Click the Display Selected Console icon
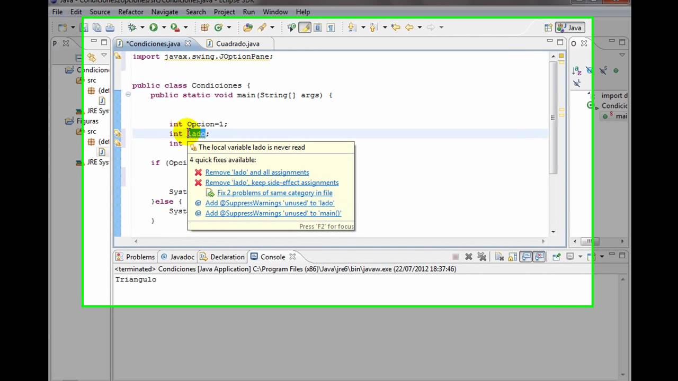 [570, 257]
